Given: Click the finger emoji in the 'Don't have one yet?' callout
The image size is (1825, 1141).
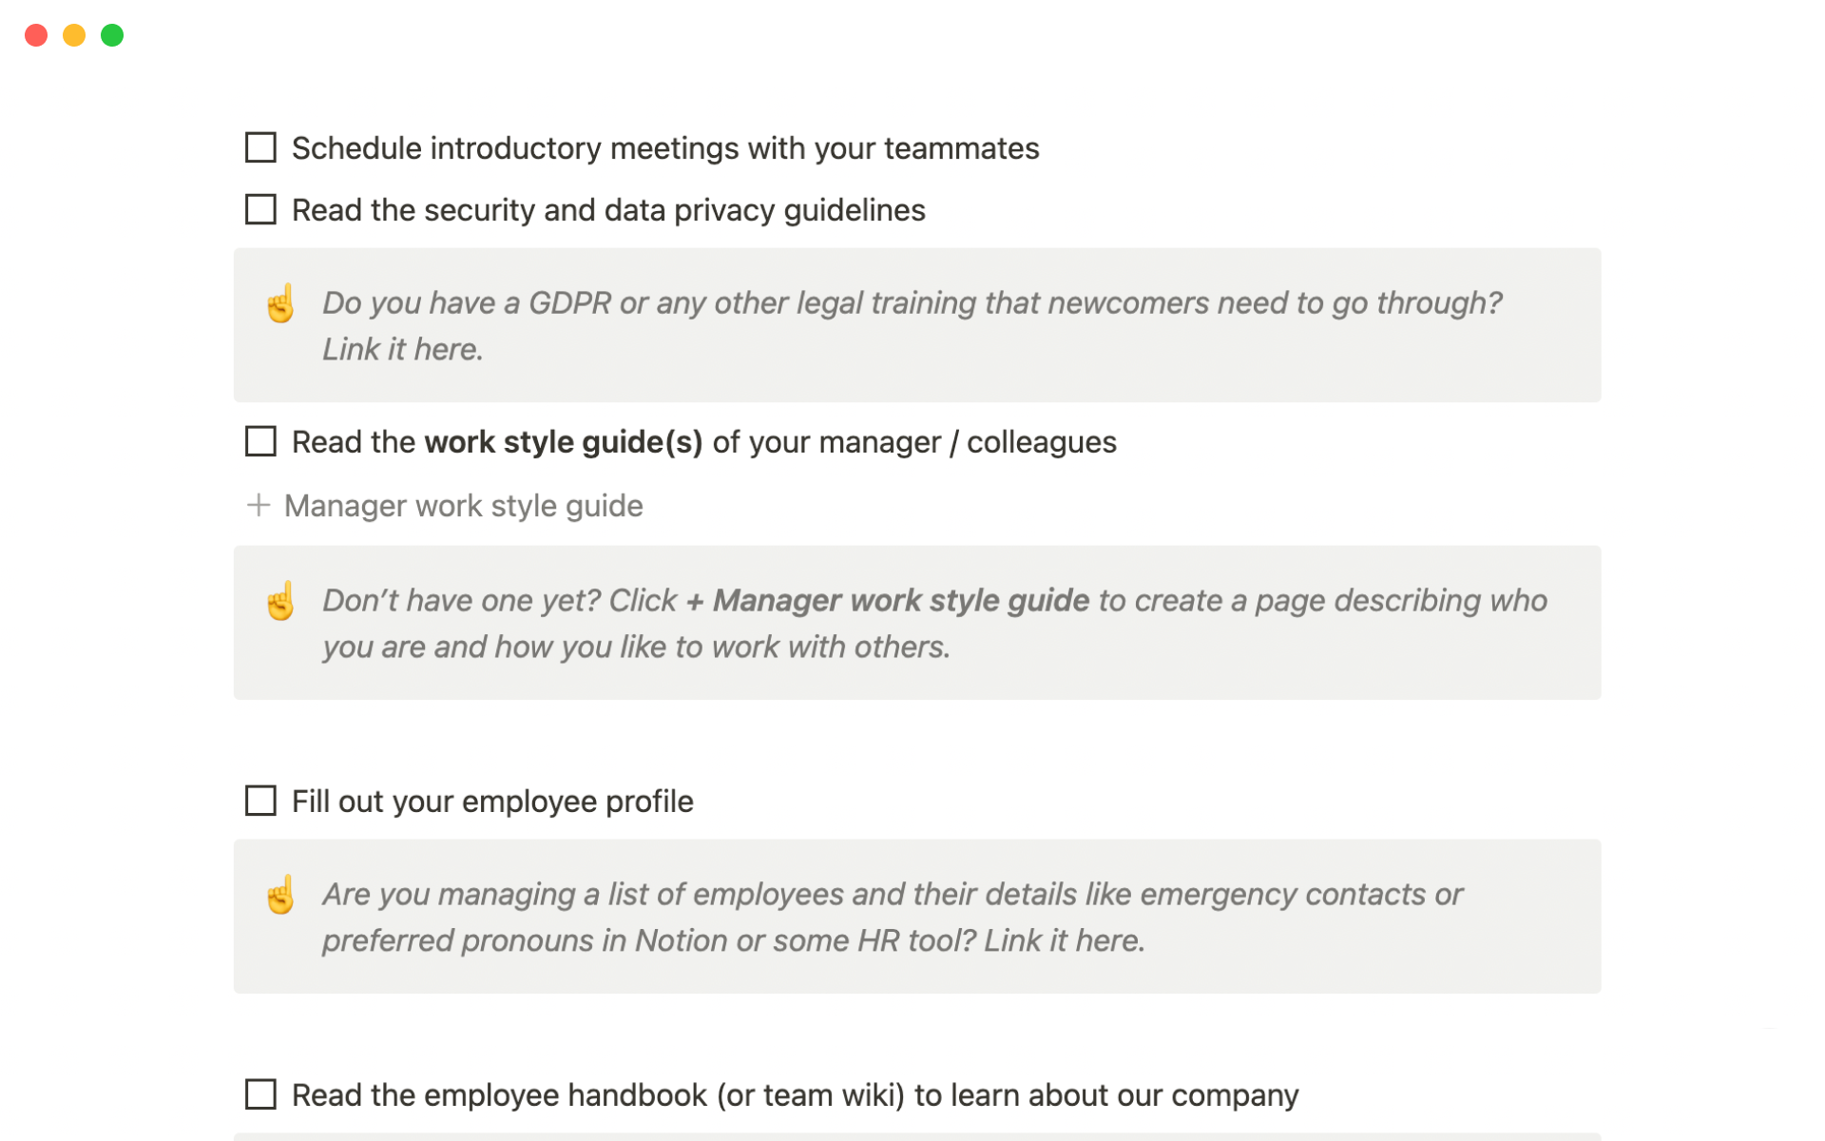Looking at the screenshot, I should pyautogui.click(x=280, y=602).
